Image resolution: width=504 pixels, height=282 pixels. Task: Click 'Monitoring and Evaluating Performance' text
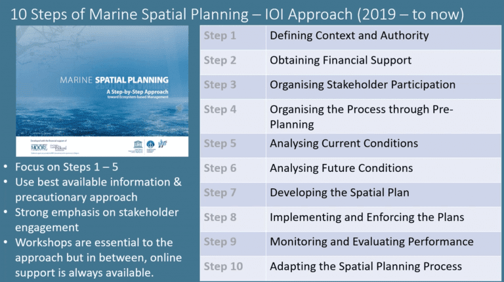point(371,241)
